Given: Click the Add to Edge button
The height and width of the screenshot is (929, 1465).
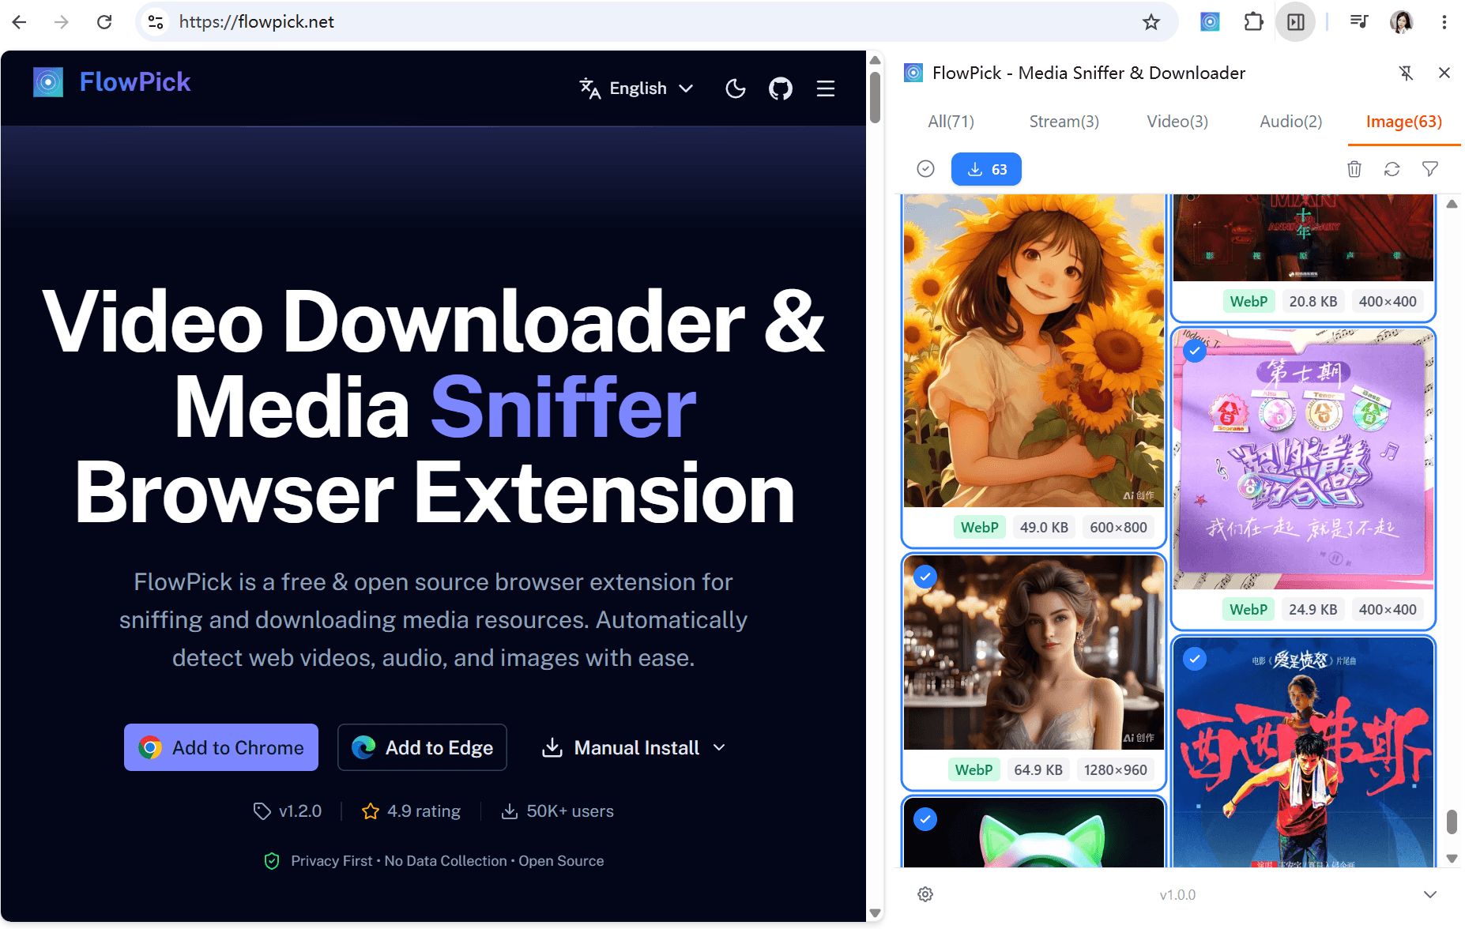Looking at the screenshot, I should [422, 747].
